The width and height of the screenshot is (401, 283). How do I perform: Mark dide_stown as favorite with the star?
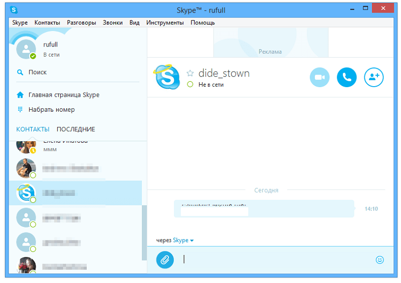tap(190, 73)
